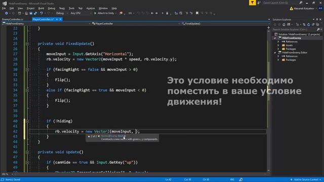The height and width of the screenshot is (182, 324).
Task: Open the Edit menu
Action: tap(12, 8)
